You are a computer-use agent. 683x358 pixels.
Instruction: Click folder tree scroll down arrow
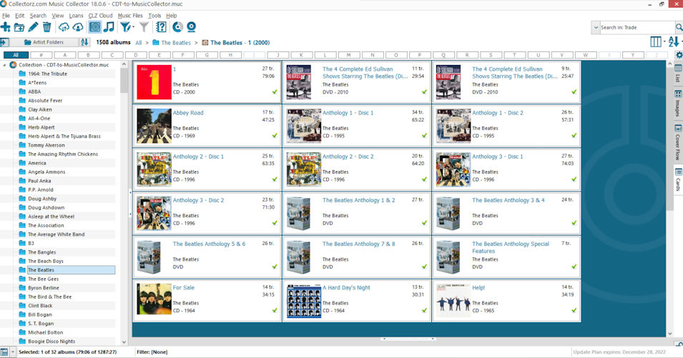(x=124, y=342)
